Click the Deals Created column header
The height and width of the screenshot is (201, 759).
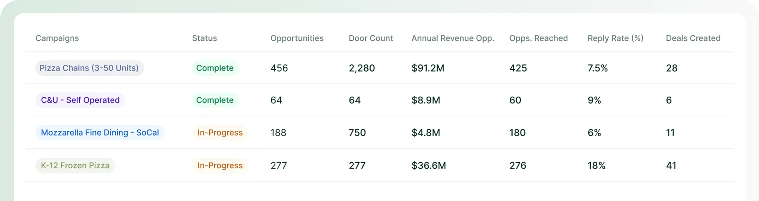pos(693,38)
